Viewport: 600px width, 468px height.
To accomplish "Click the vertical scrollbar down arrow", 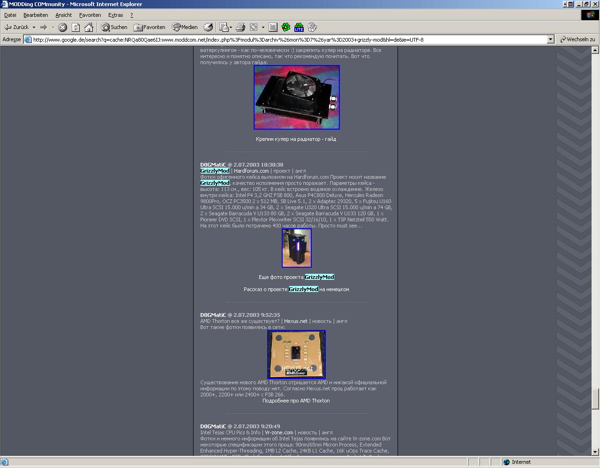I will click(595, 452).
